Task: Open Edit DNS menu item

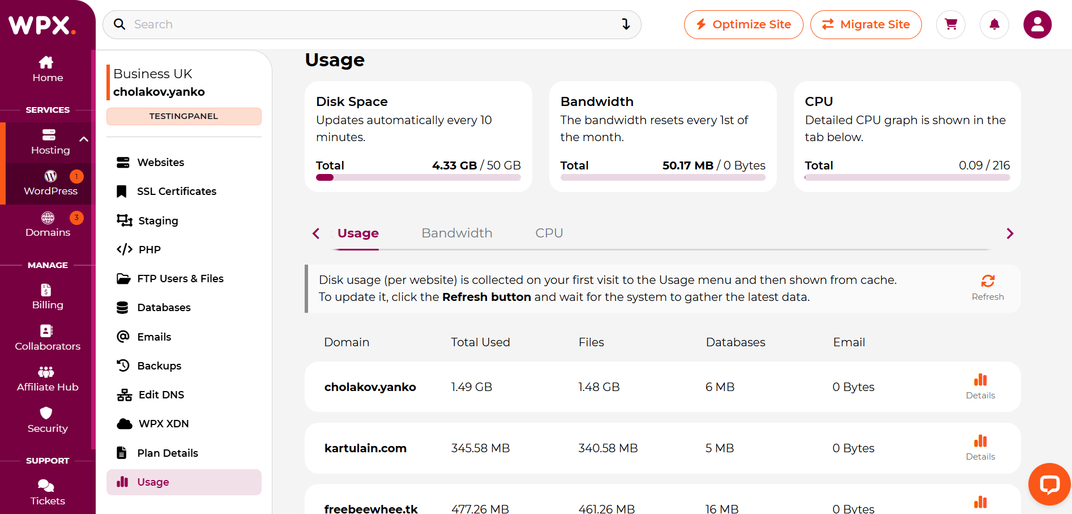Action: coord(184,395)
